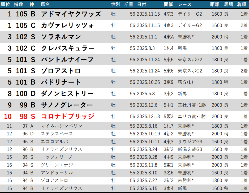
Task: Click the 斤量 column header
Action: 128,5
